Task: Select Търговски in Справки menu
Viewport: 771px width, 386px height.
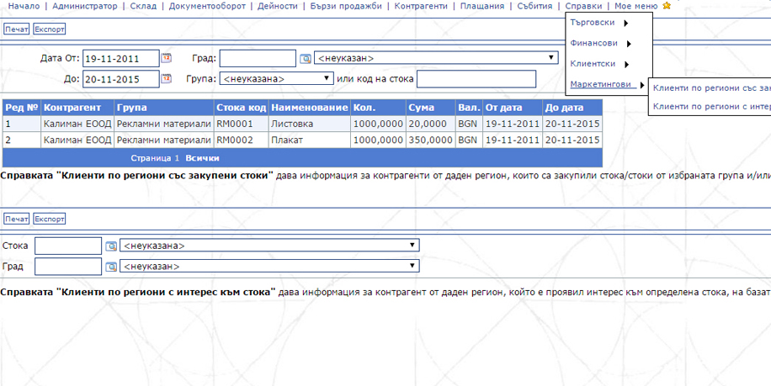Action: click(592, 23)
